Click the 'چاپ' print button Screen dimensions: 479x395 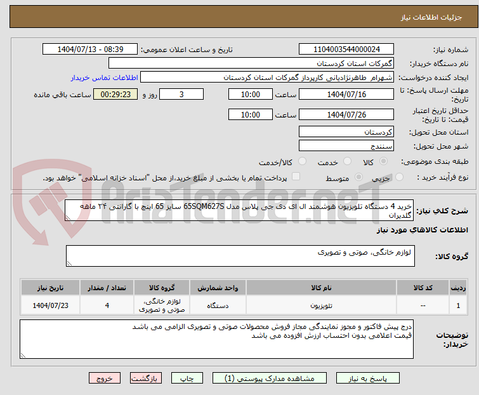pyautogui.click(x=187, y=378)
